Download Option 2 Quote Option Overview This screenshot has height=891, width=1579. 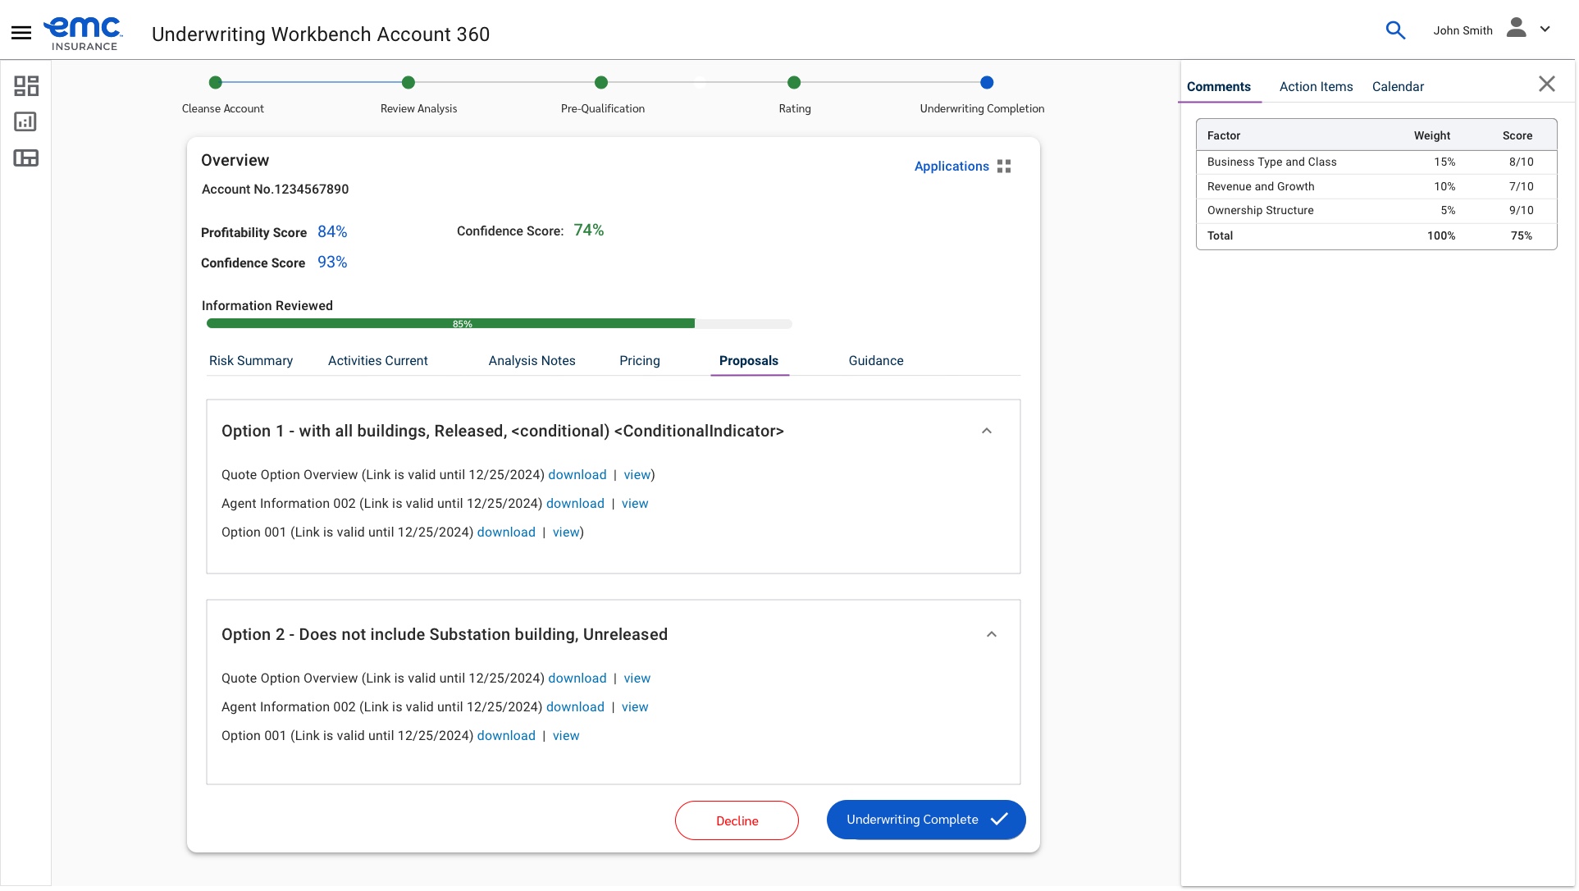click(x=577, y=679)
